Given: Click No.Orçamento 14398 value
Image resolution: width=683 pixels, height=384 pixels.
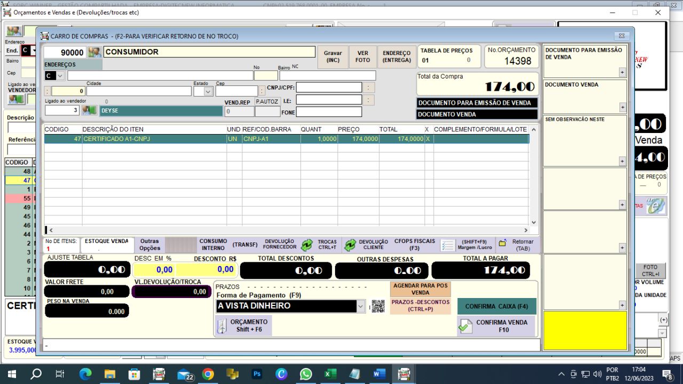Looking at the screenshot, I should [x=518, y=61].
